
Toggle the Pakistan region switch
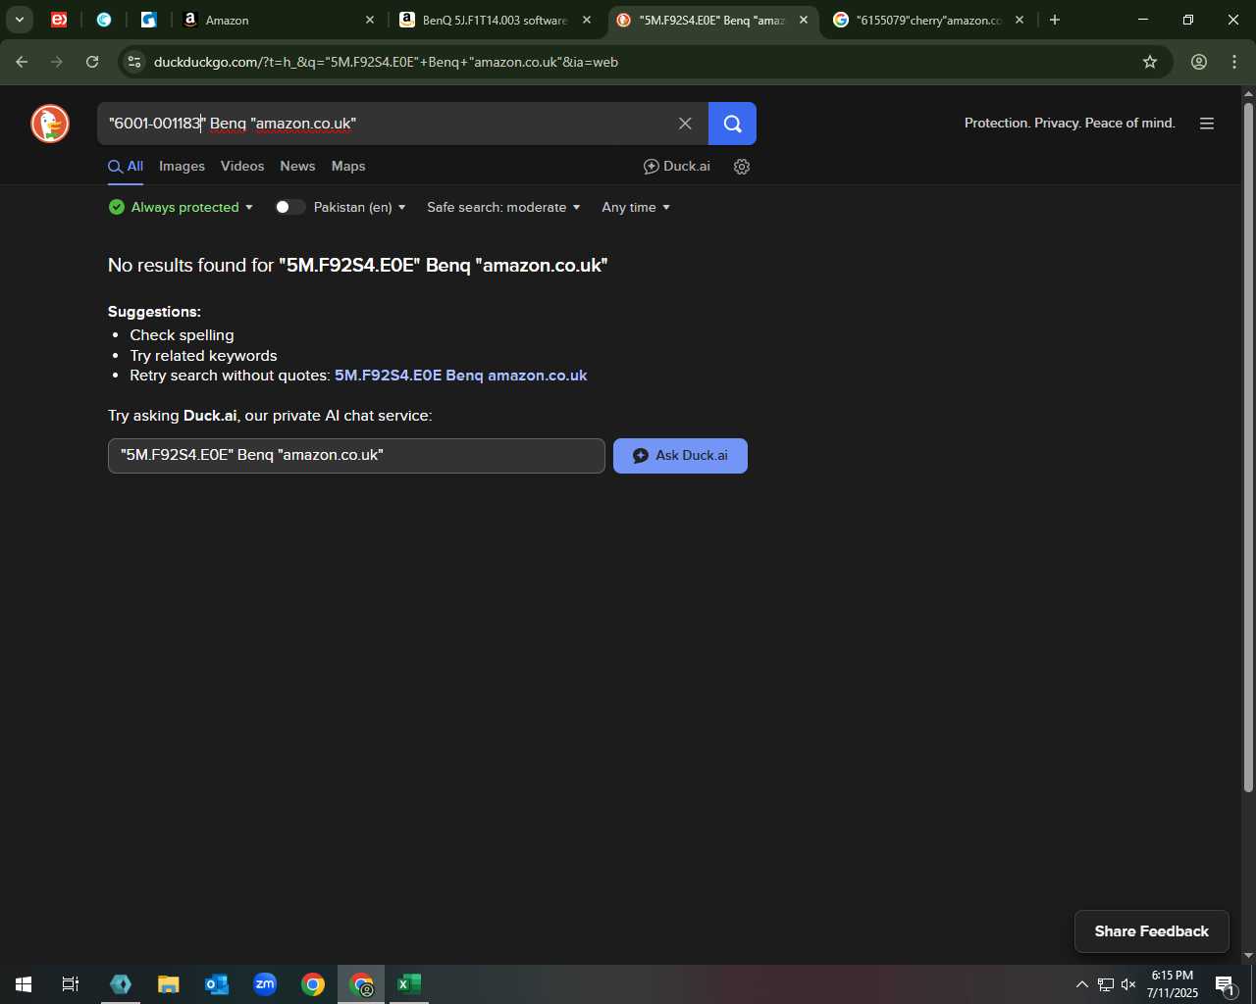coord(289,207)
